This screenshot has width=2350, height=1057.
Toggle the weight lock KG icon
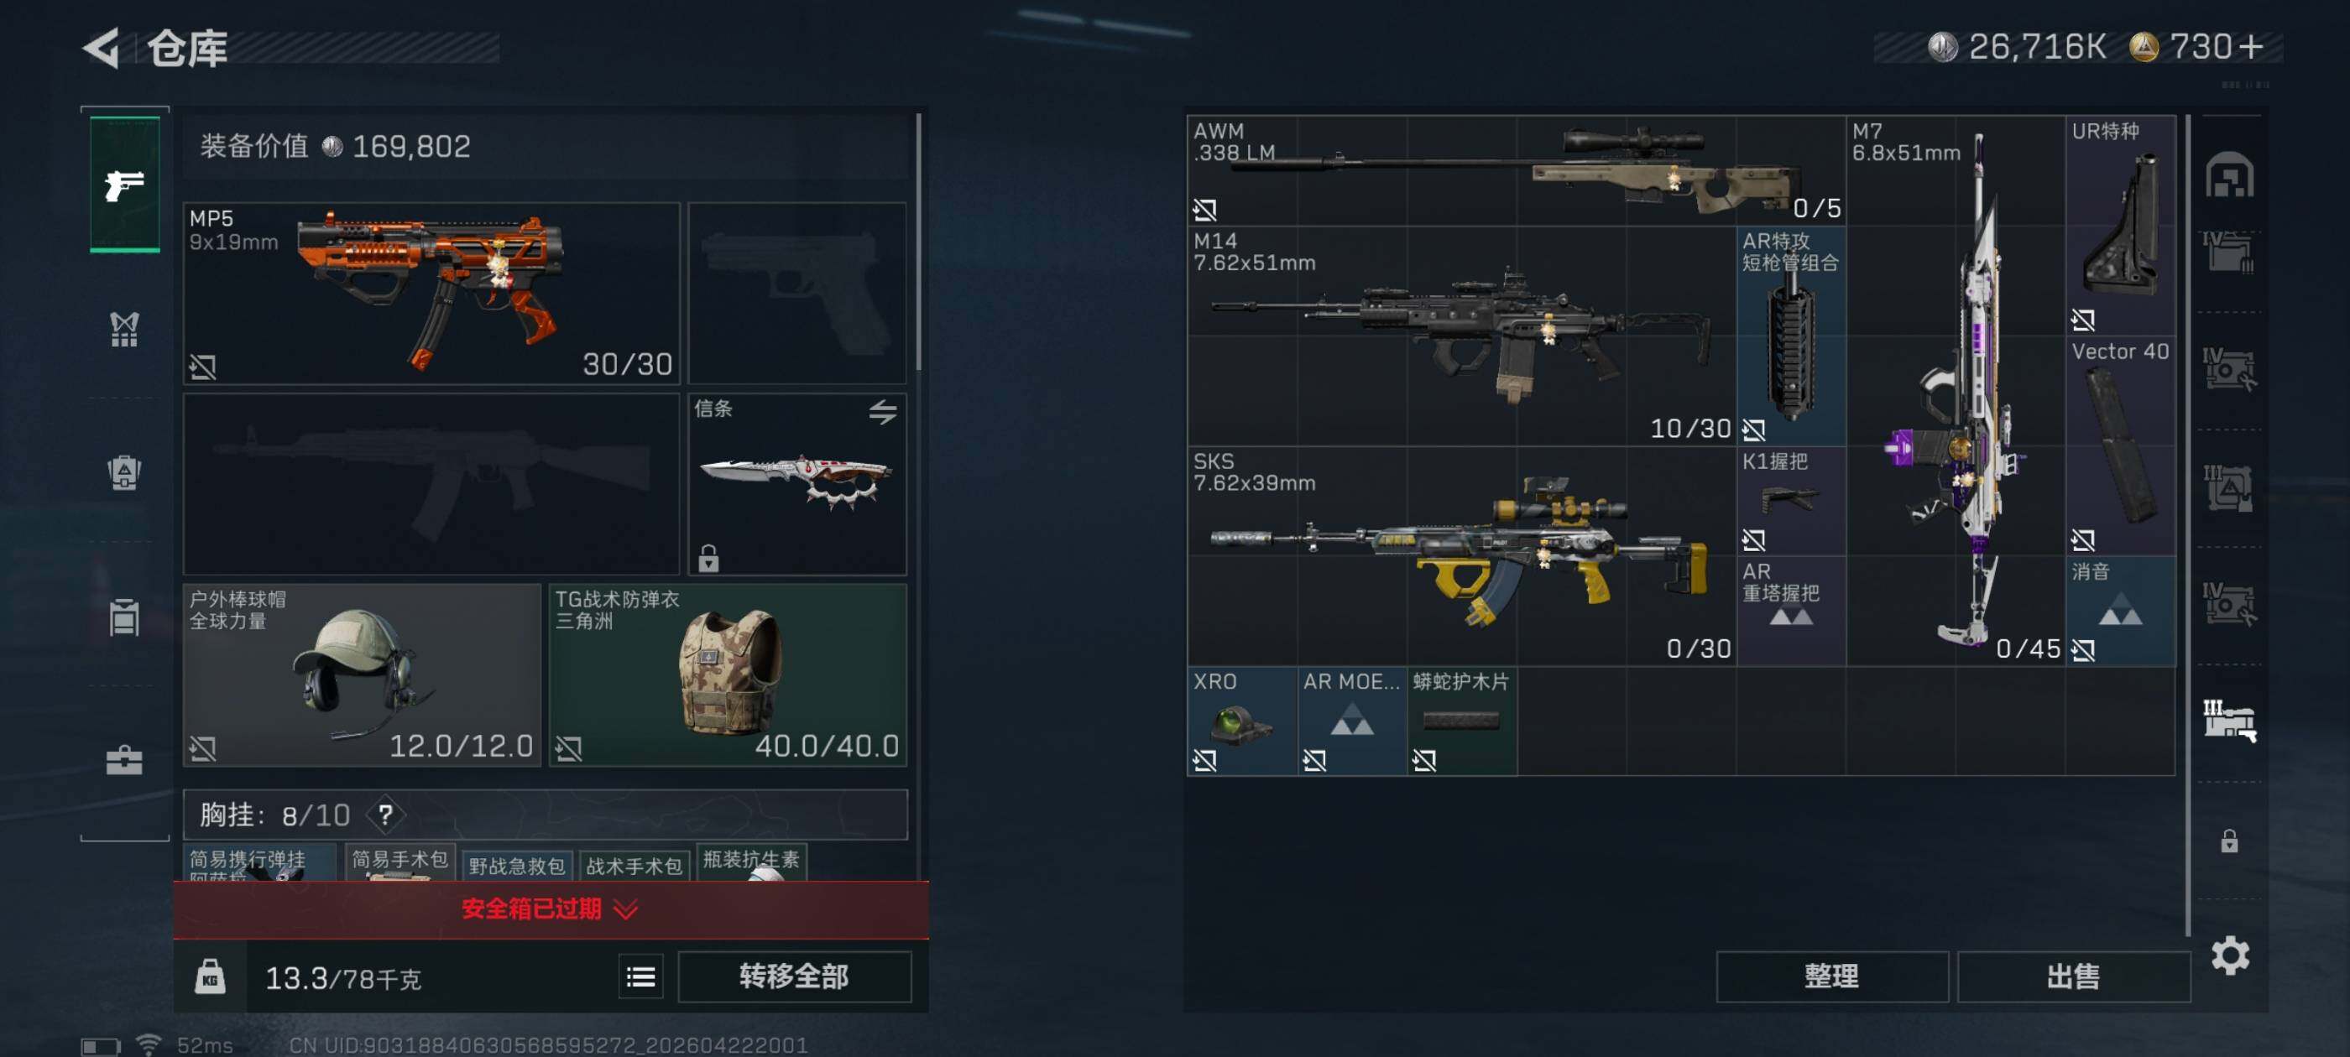click(x=210, y=977)
